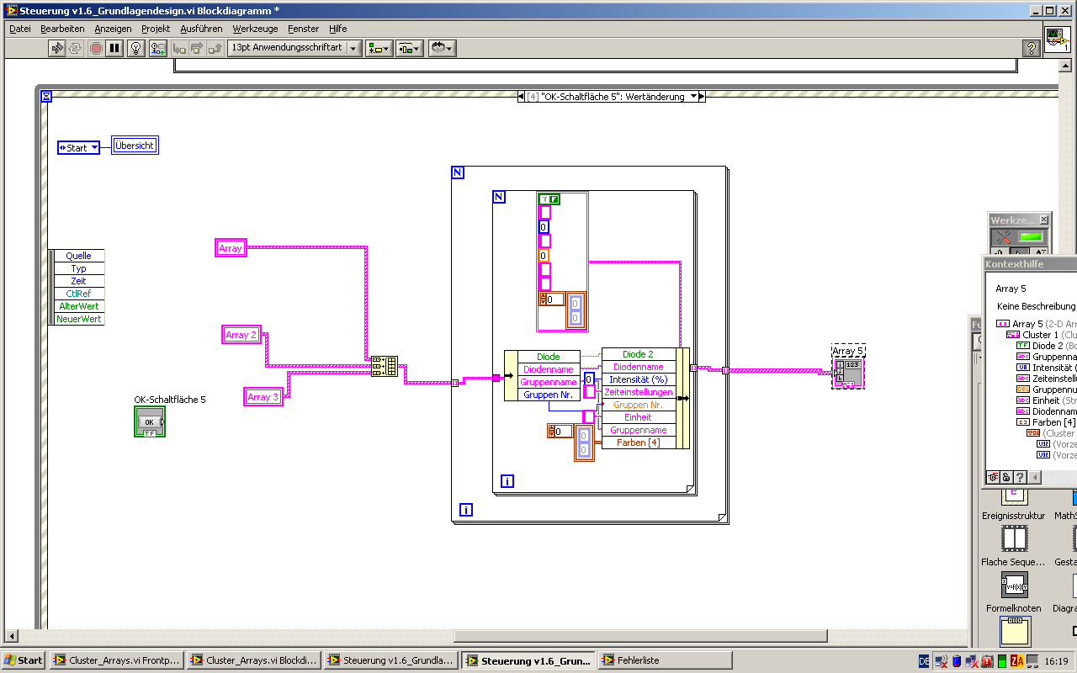Click the Step Out toolbar button

(x=216, y=49)
